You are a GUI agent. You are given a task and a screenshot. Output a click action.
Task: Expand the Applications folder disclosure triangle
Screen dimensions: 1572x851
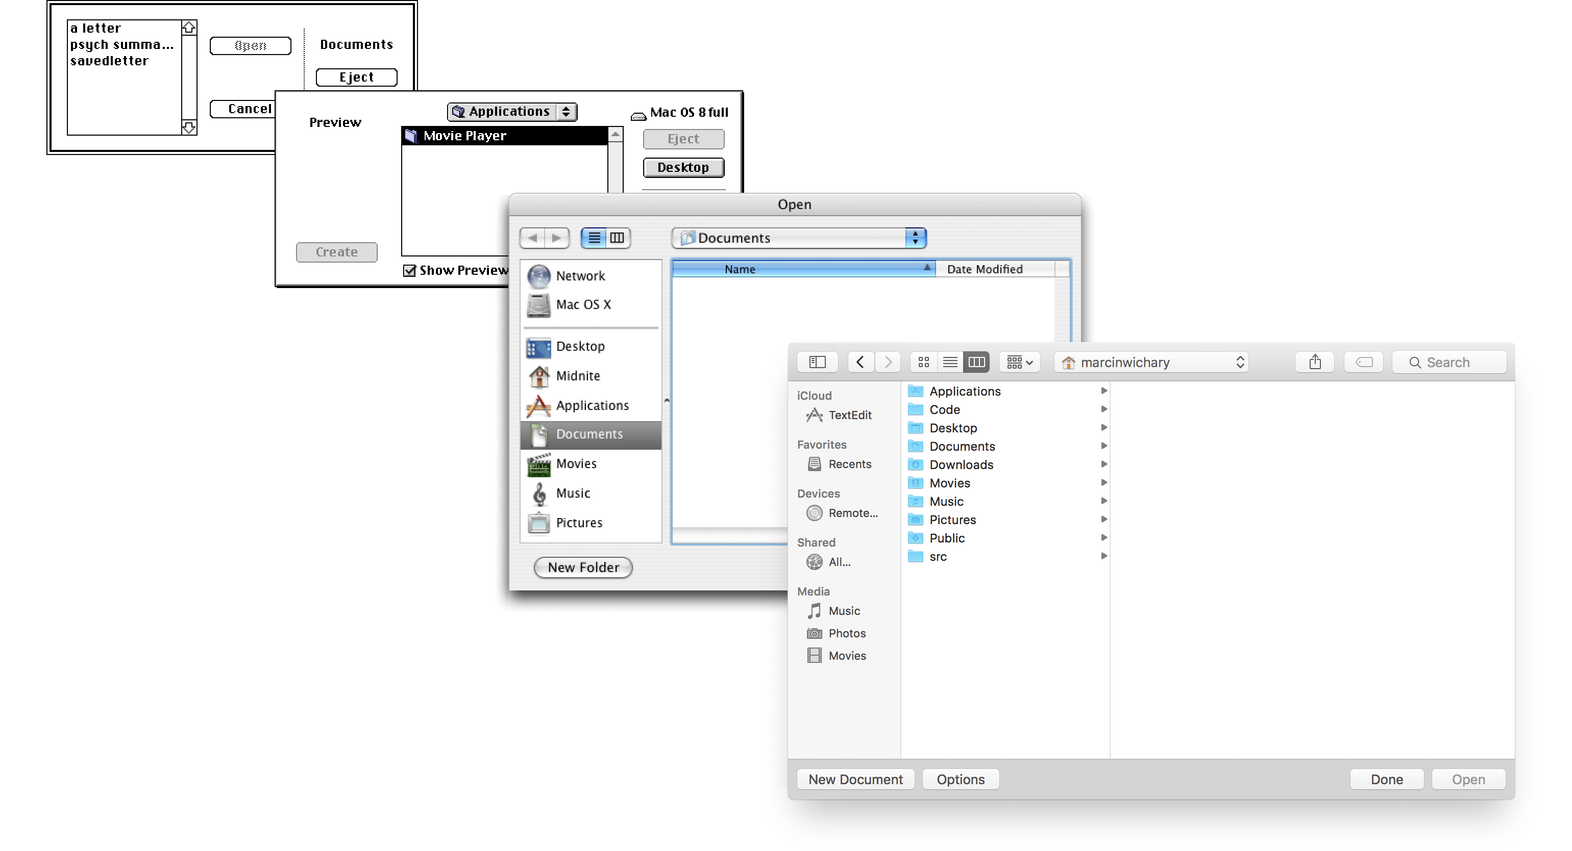1104,391
